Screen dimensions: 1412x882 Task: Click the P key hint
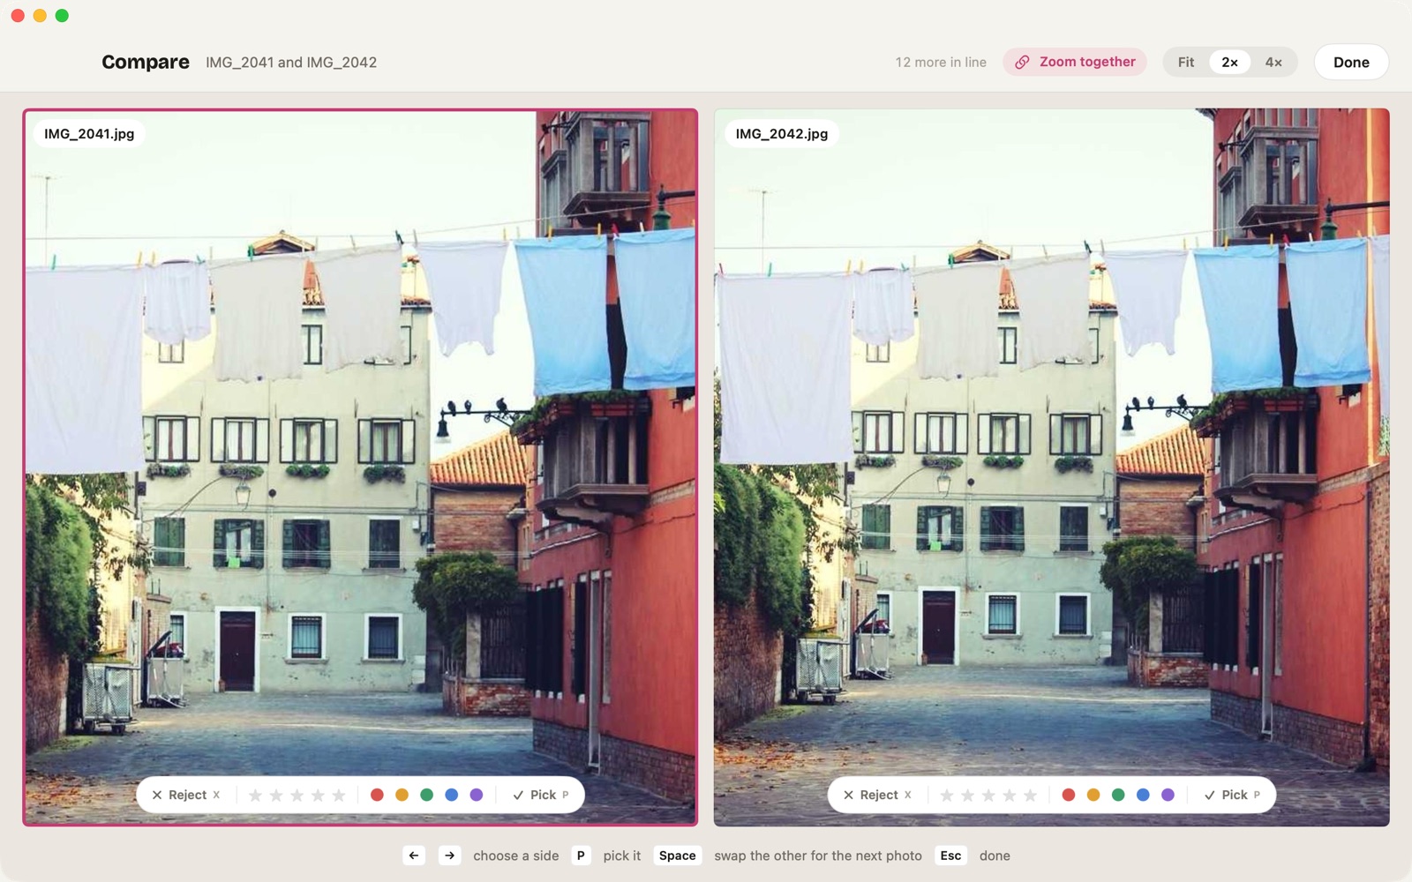pyautogui.click(x=581, y=856)
